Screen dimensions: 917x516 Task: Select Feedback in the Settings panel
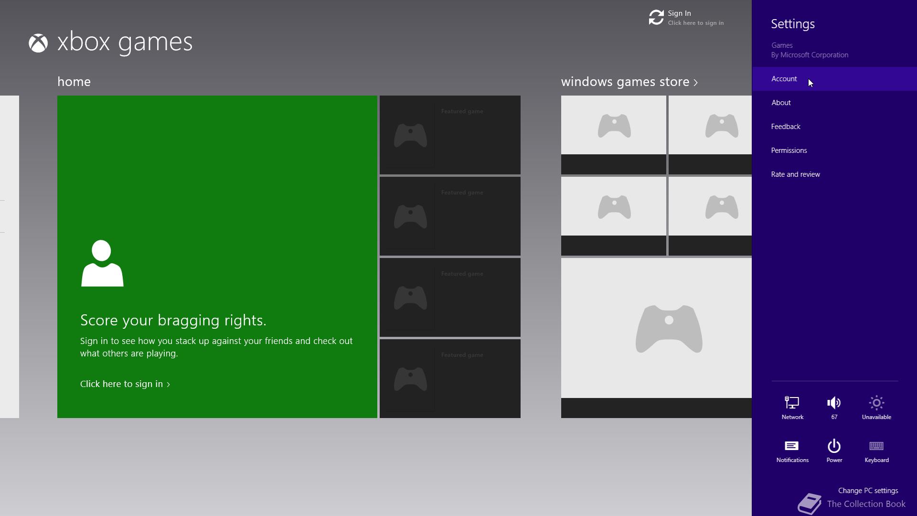point(786,127)
